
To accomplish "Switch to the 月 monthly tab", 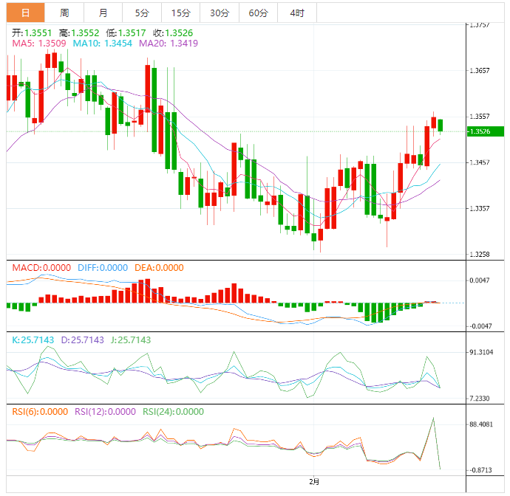I will 103,13.
